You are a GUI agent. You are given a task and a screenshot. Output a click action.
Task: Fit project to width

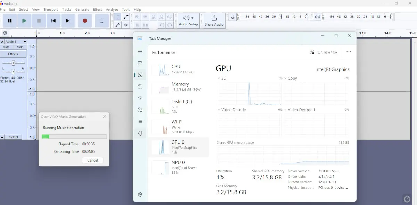[162, 17]
